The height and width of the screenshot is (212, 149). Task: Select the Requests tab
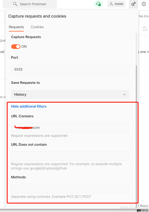pyautogui.click(x=16, y=27)
